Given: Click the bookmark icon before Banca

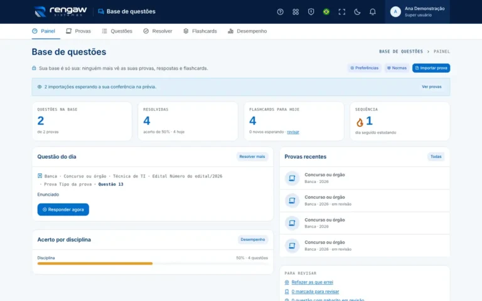Looking at the screenshot, I should (x=40, y=176).
